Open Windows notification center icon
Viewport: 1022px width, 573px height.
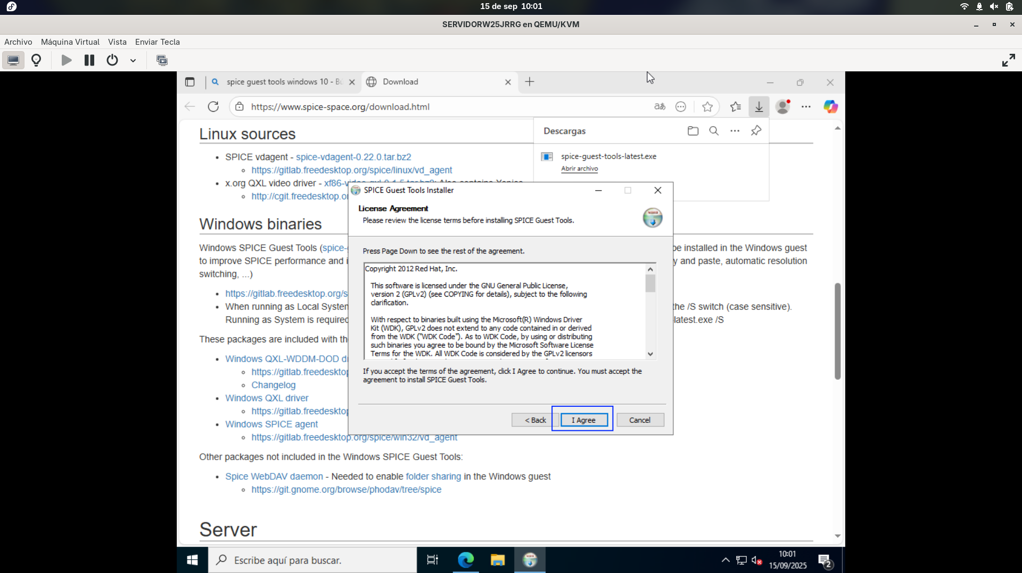tap(826, 560)
